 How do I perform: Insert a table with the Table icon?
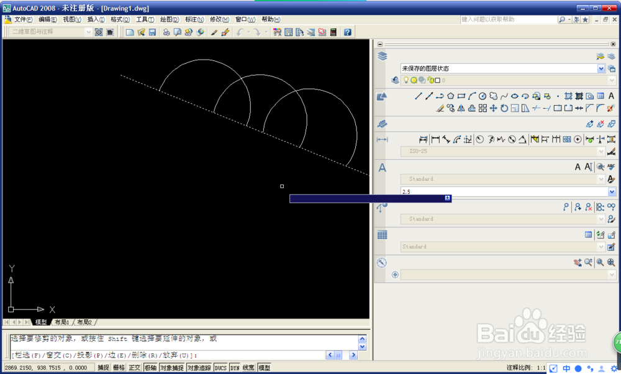589,235
